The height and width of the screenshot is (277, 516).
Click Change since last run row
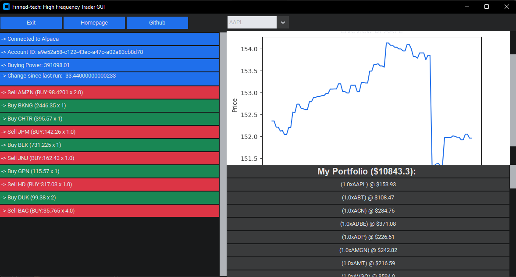[x=110, y=79]
